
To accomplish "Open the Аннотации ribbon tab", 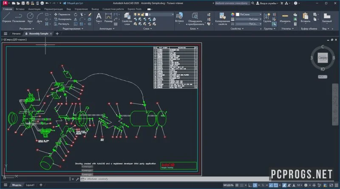I will [x=34, y=9].
